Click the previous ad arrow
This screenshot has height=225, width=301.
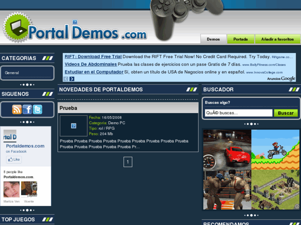(66, 79)
